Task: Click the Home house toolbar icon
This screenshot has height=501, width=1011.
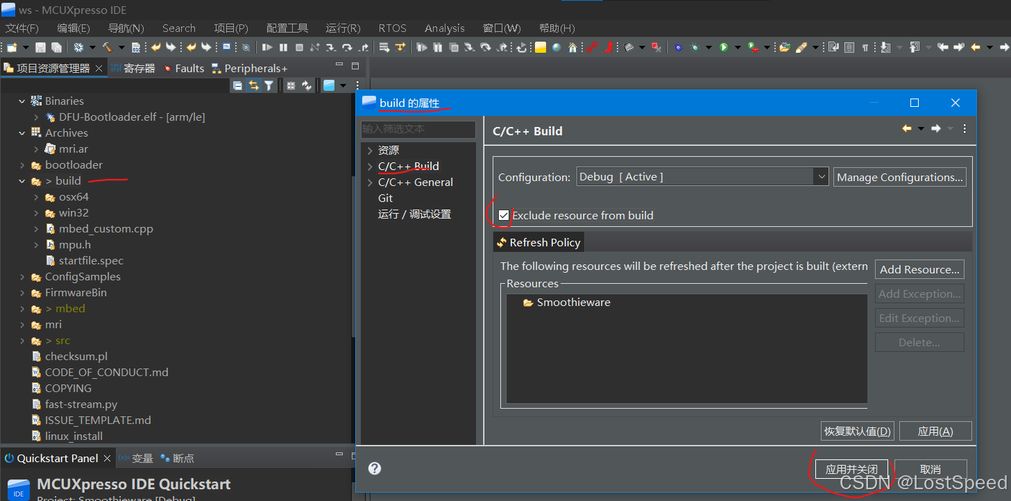Action: 572,47
